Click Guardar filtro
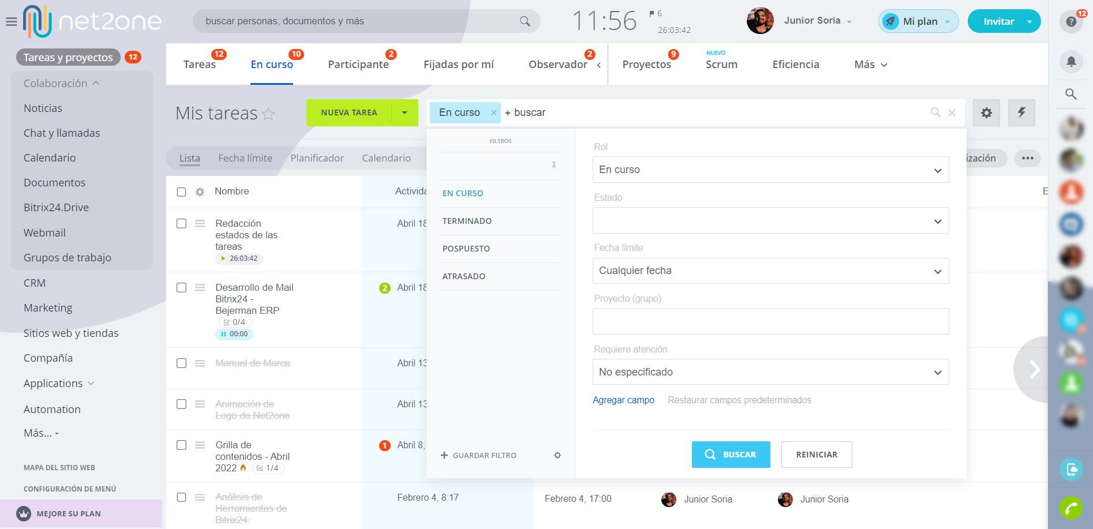The height and width of the screenshot is (529, 1093). click(478, 455)
